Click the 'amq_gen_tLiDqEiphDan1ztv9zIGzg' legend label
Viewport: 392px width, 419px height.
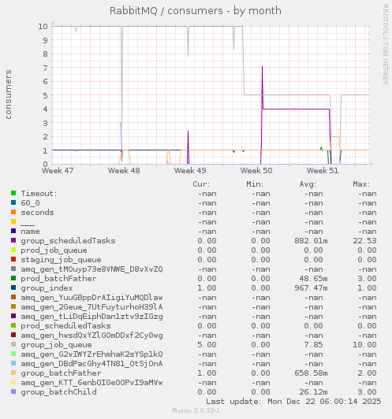[x=91, y=317]
